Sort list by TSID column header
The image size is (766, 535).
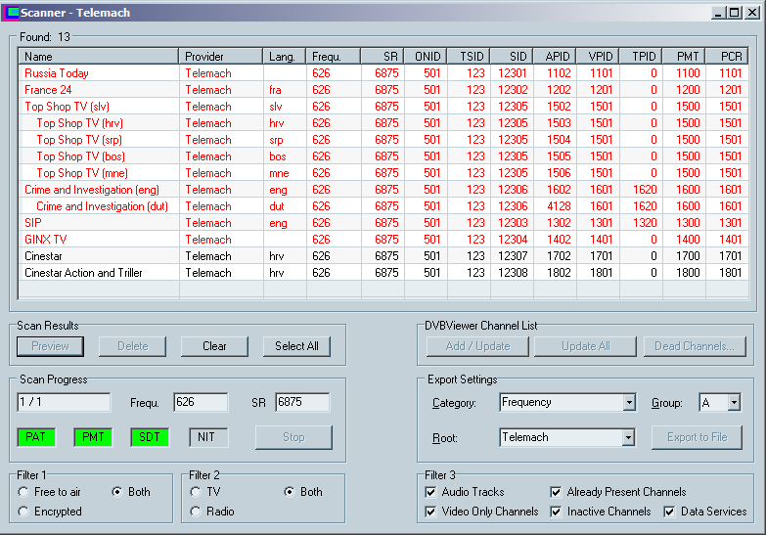click(469, 56)
